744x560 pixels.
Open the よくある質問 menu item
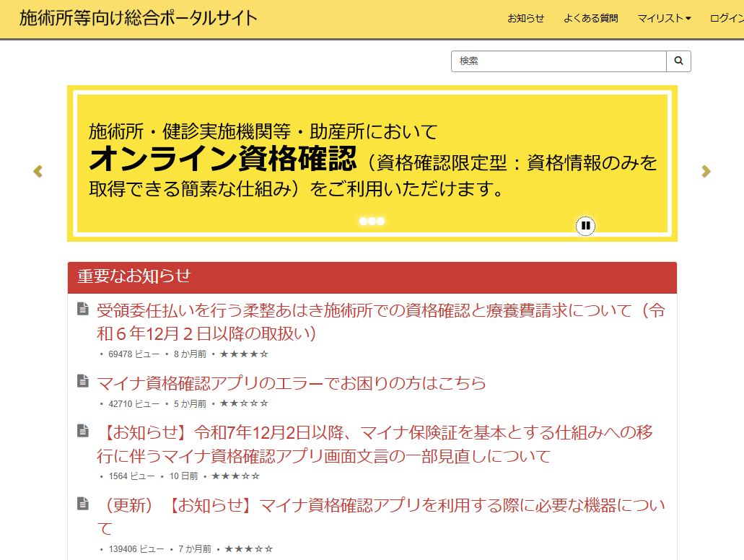click(x=590, y=19)
